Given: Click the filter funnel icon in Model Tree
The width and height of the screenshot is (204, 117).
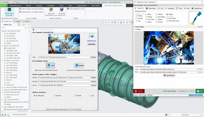Looking at the screenshot, I should click(3, 28).
